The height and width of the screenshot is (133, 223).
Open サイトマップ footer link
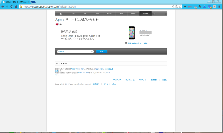click(x=117, y=80)
